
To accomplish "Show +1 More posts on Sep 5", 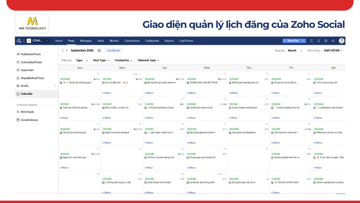I will pyautogui.click(x=275, y=93).
